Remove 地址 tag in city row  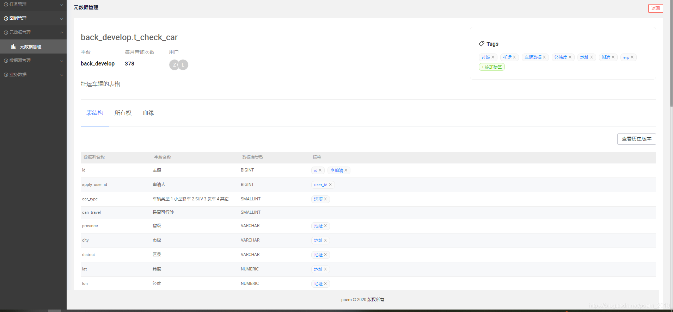point(325,241)
